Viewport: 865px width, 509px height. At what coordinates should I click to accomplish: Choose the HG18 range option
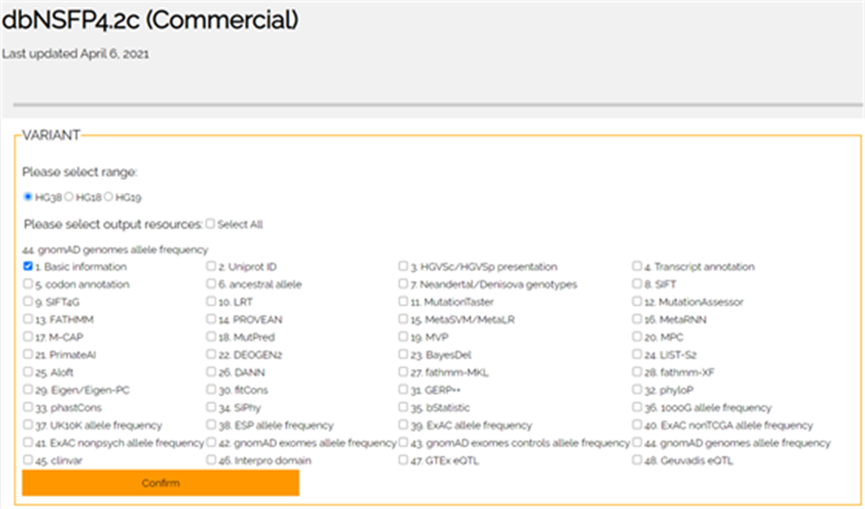(x=69, y=197)
